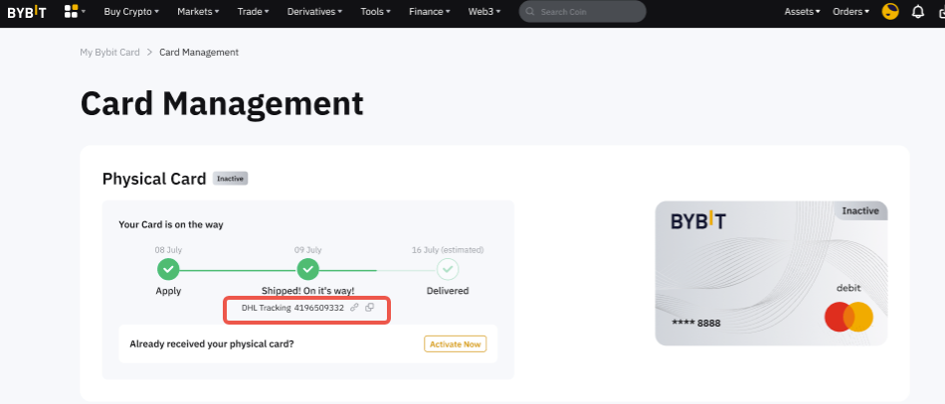945x404 pixels.
Task: Click the DHL tracking link icon
Action: click(x=354, y=307)
